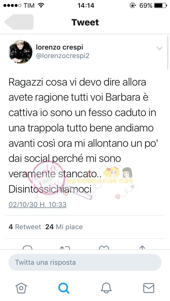Viewport: 170px width, 301px height.
Task: Tap the reply speech-bubble icon
Action: click(28, 247)
